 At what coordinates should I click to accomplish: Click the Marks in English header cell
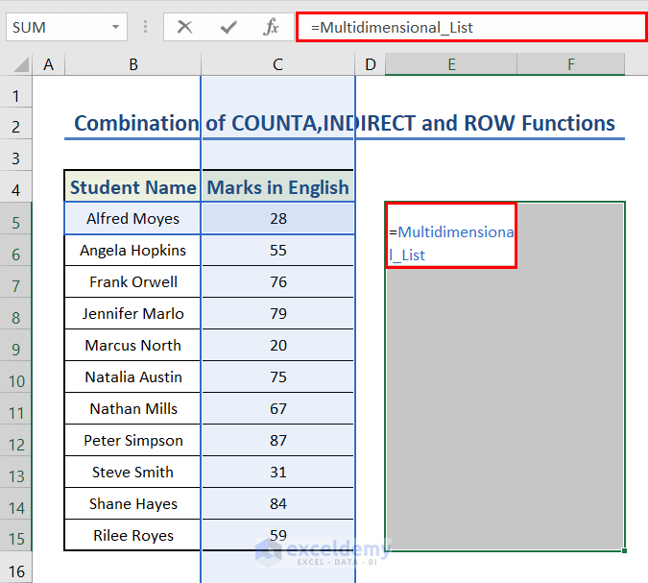click(277, 187)
